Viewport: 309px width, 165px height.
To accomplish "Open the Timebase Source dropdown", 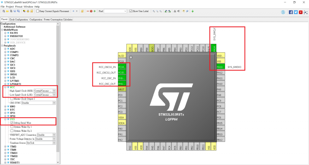I will point(41,143).
